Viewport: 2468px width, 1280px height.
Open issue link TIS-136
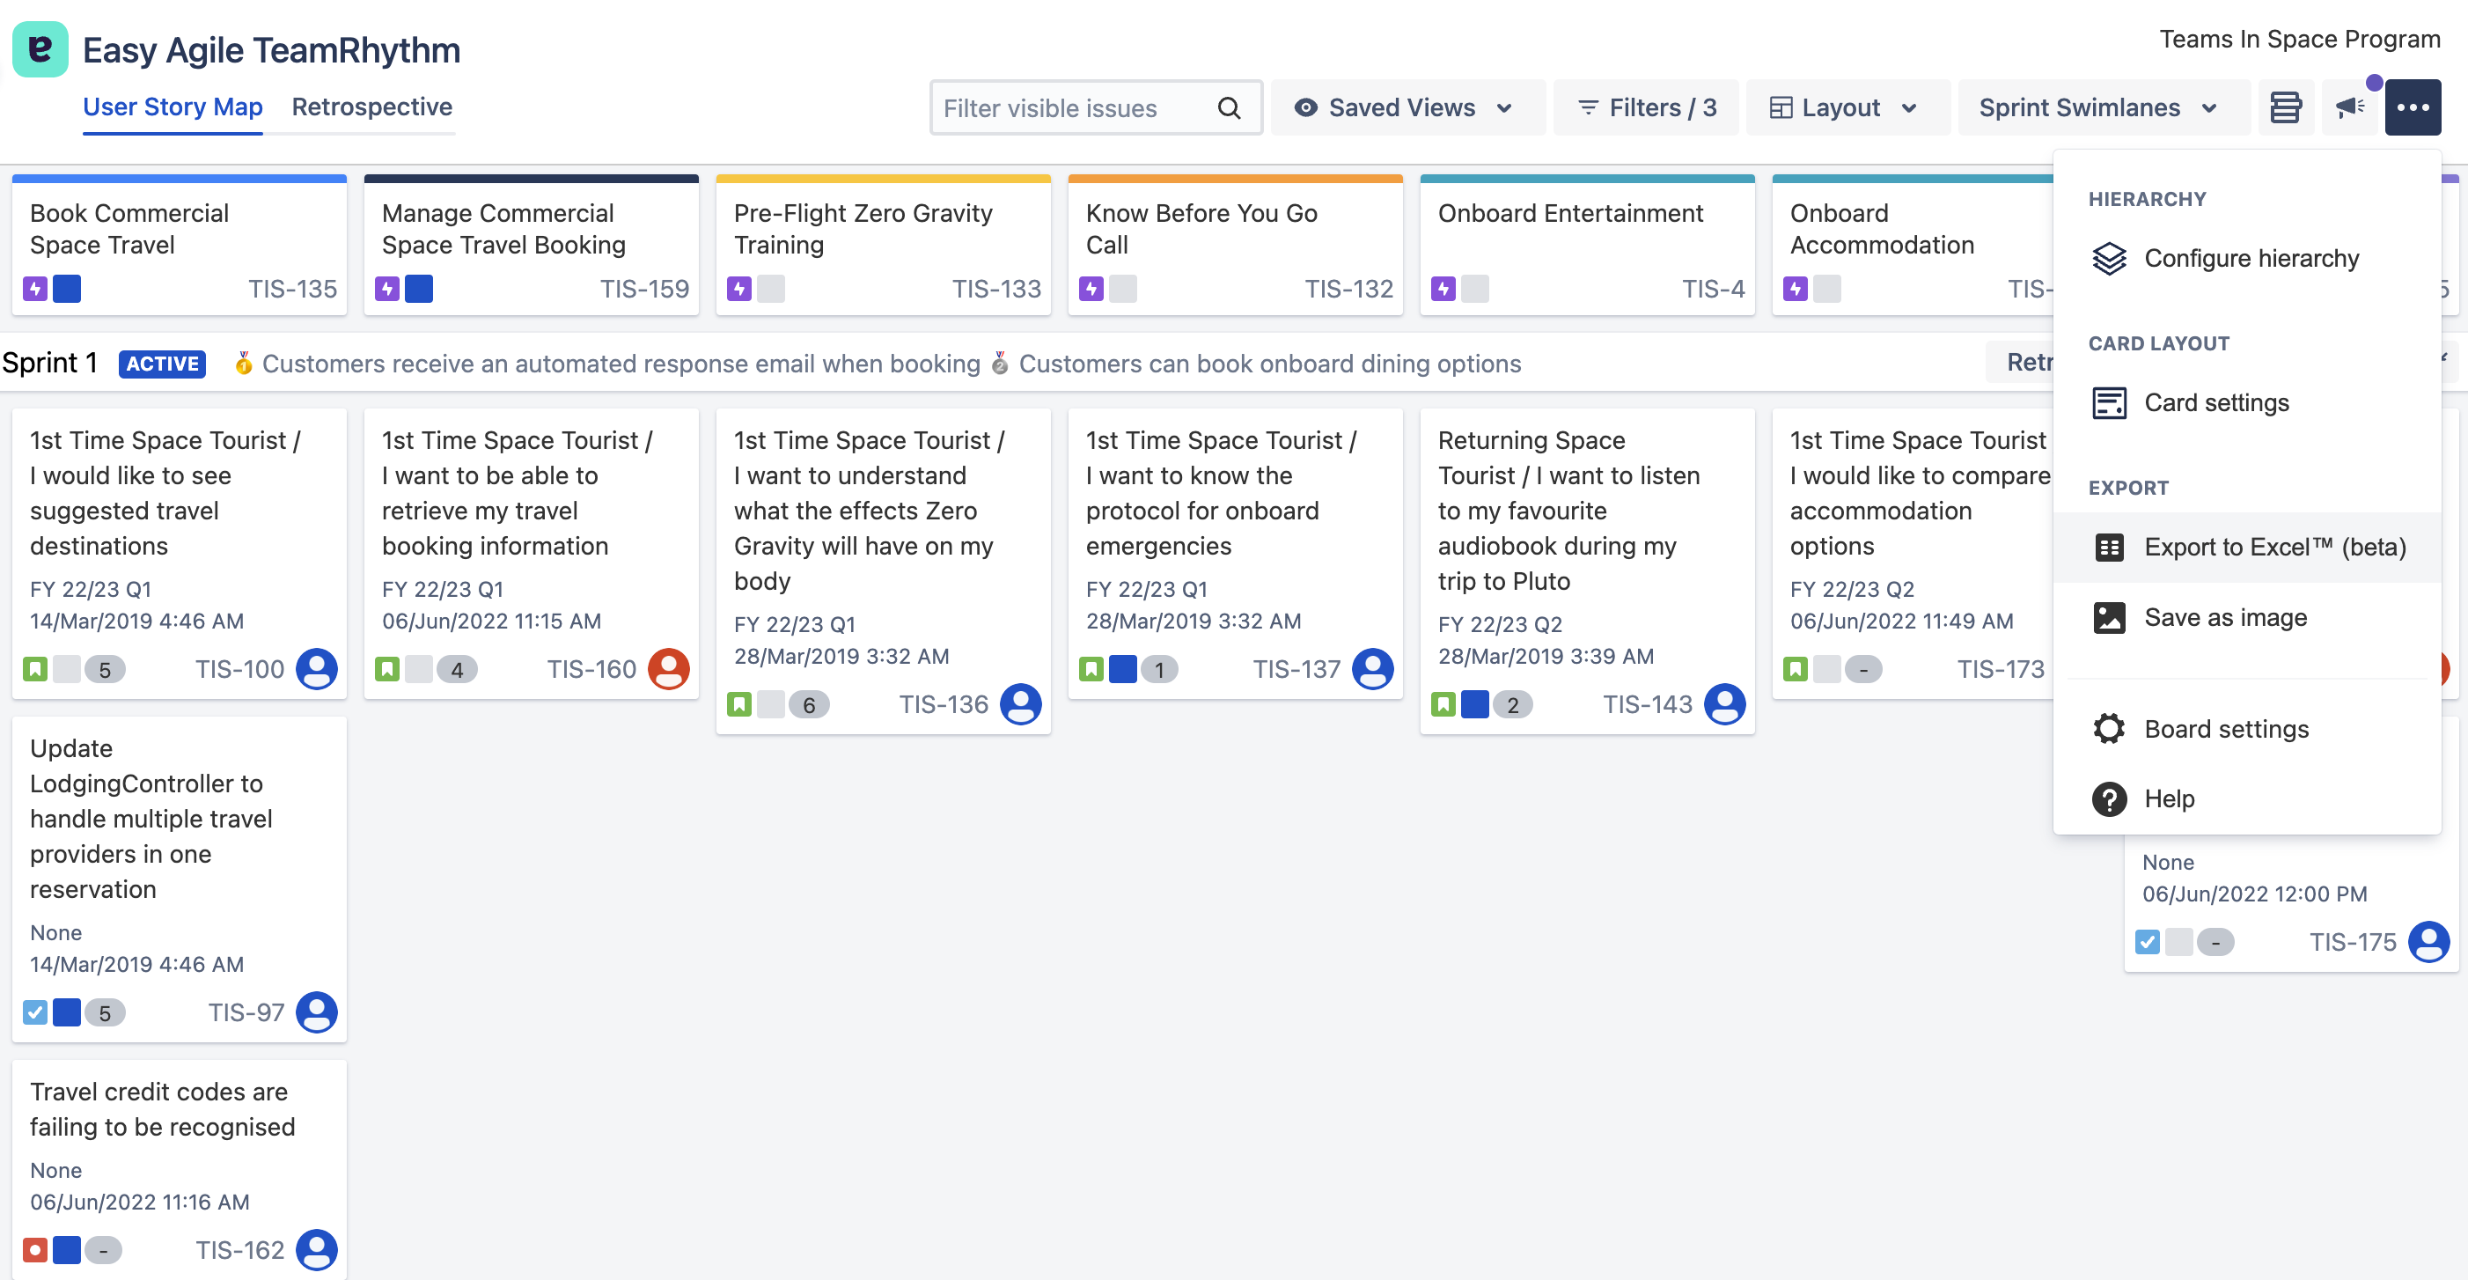(x=943, y=704)
